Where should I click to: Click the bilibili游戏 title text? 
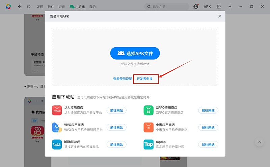click(x=72, y=142)
